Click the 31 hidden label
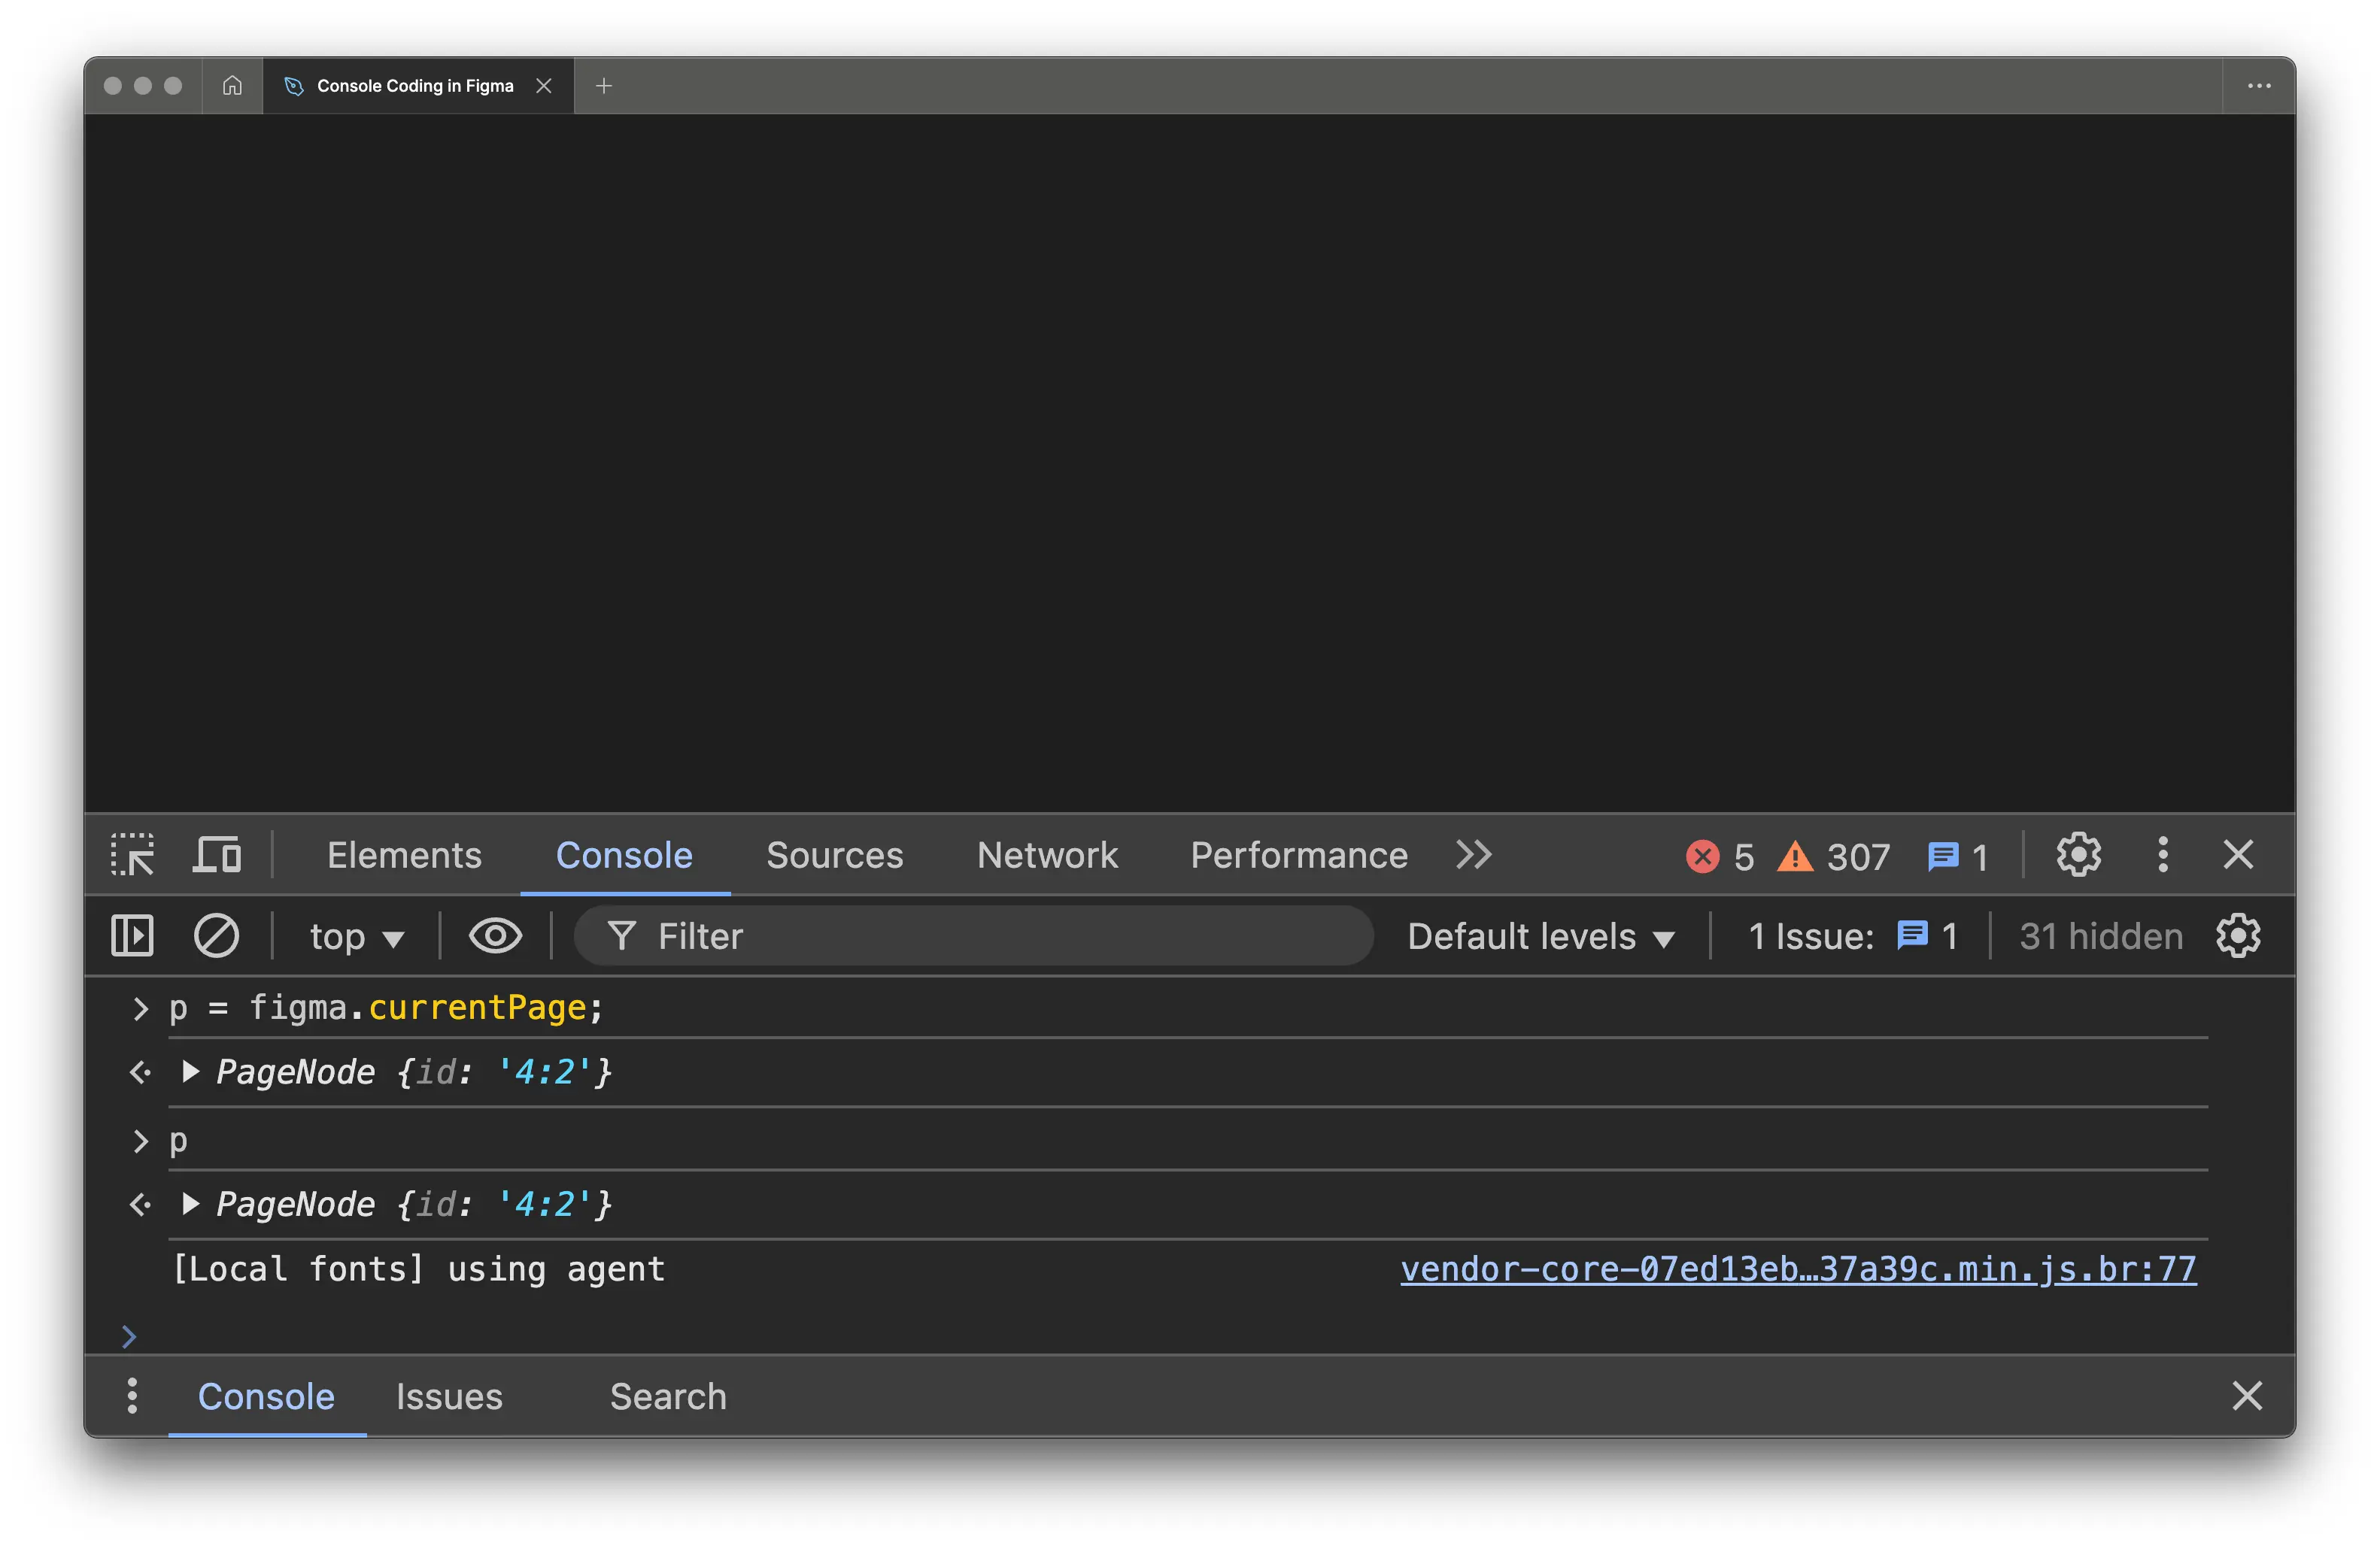 tap(2101, 936)
